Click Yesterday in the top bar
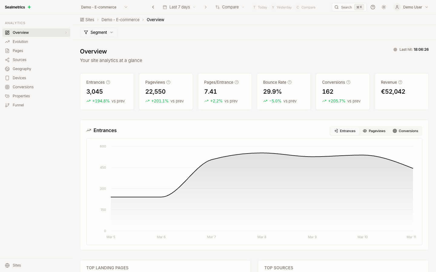Viewport: 436px width, 272px height. click(282, 7)
